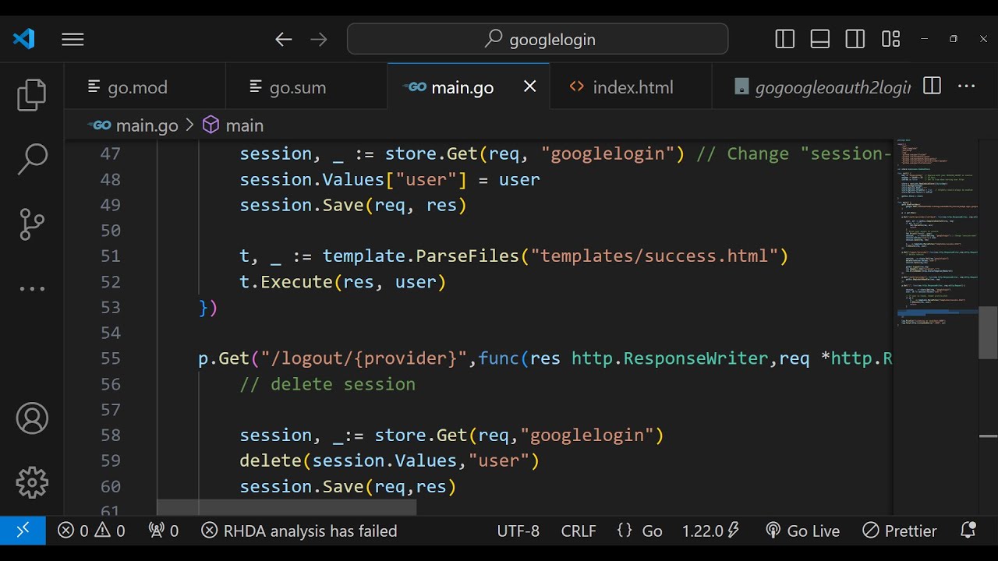Toggle the primary side bar layout button
This screenshot has height=561, width=998.
click(785, 39)
